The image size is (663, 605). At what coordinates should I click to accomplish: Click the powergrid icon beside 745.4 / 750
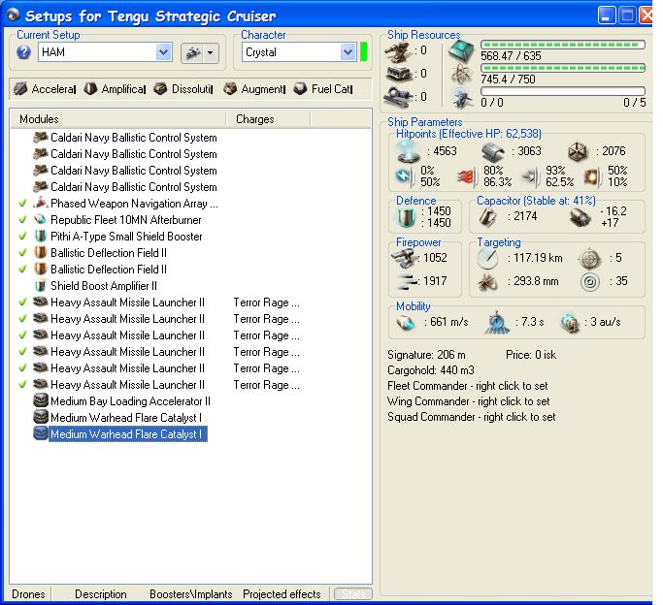(x=461, y=75)
